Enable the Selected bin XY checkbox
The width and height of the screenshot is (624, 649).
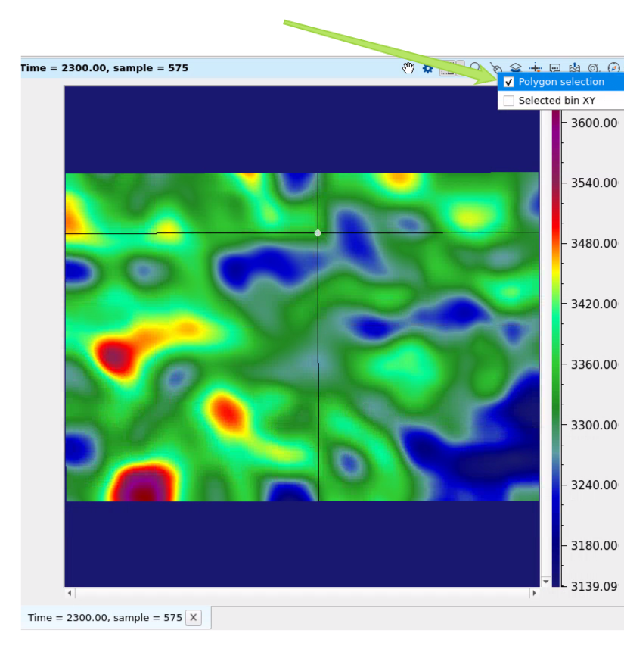(x=509, y=101)
